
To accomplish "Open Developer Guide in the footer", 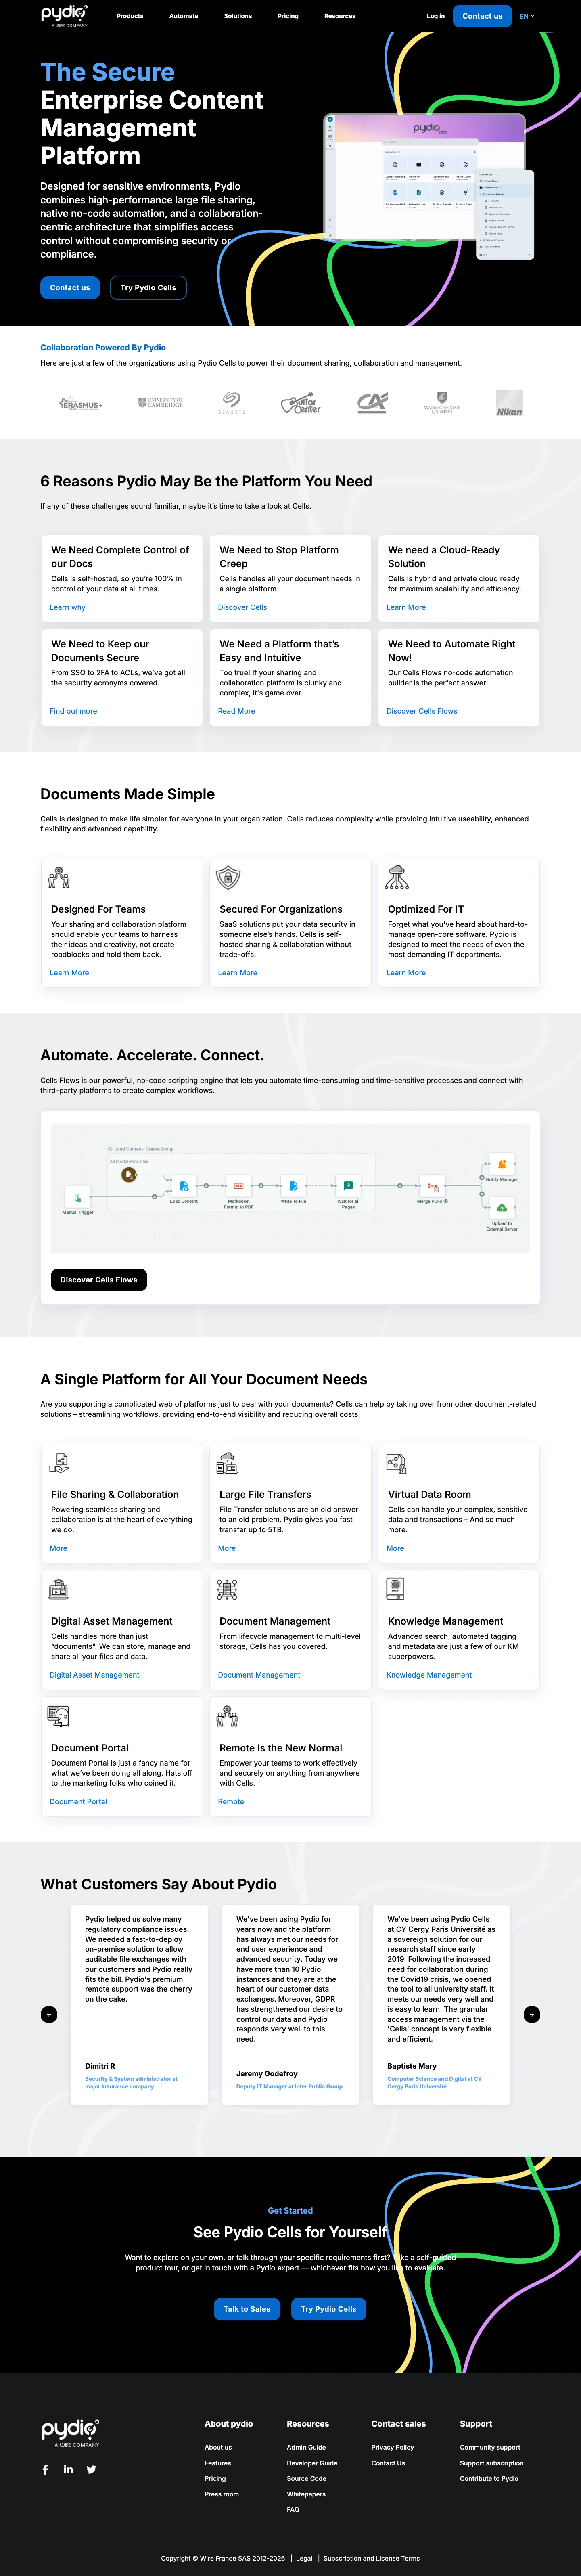I will 312,2463.
